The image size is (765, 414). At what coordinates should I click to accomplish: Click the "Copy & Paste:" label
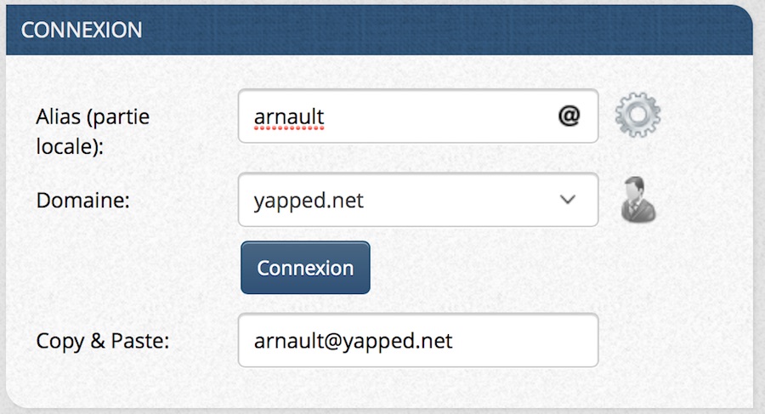click(103, 341)
